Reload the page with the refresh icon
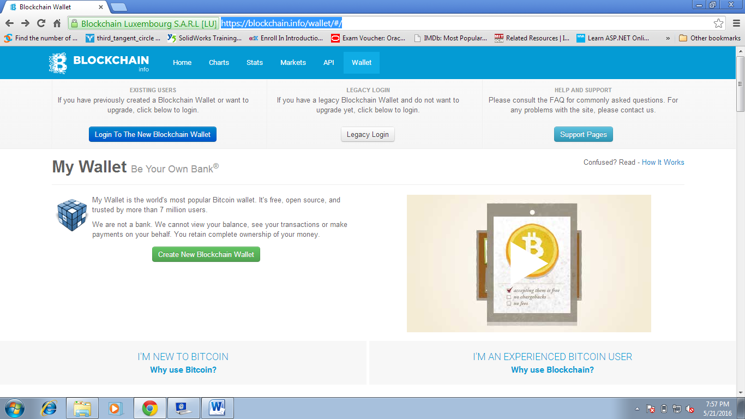 (41, 23)
